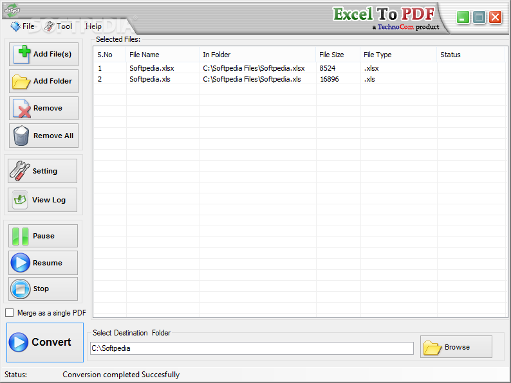511x383 pixels.
Task: Click the Add File(s) button label
Action: [53, 54]
